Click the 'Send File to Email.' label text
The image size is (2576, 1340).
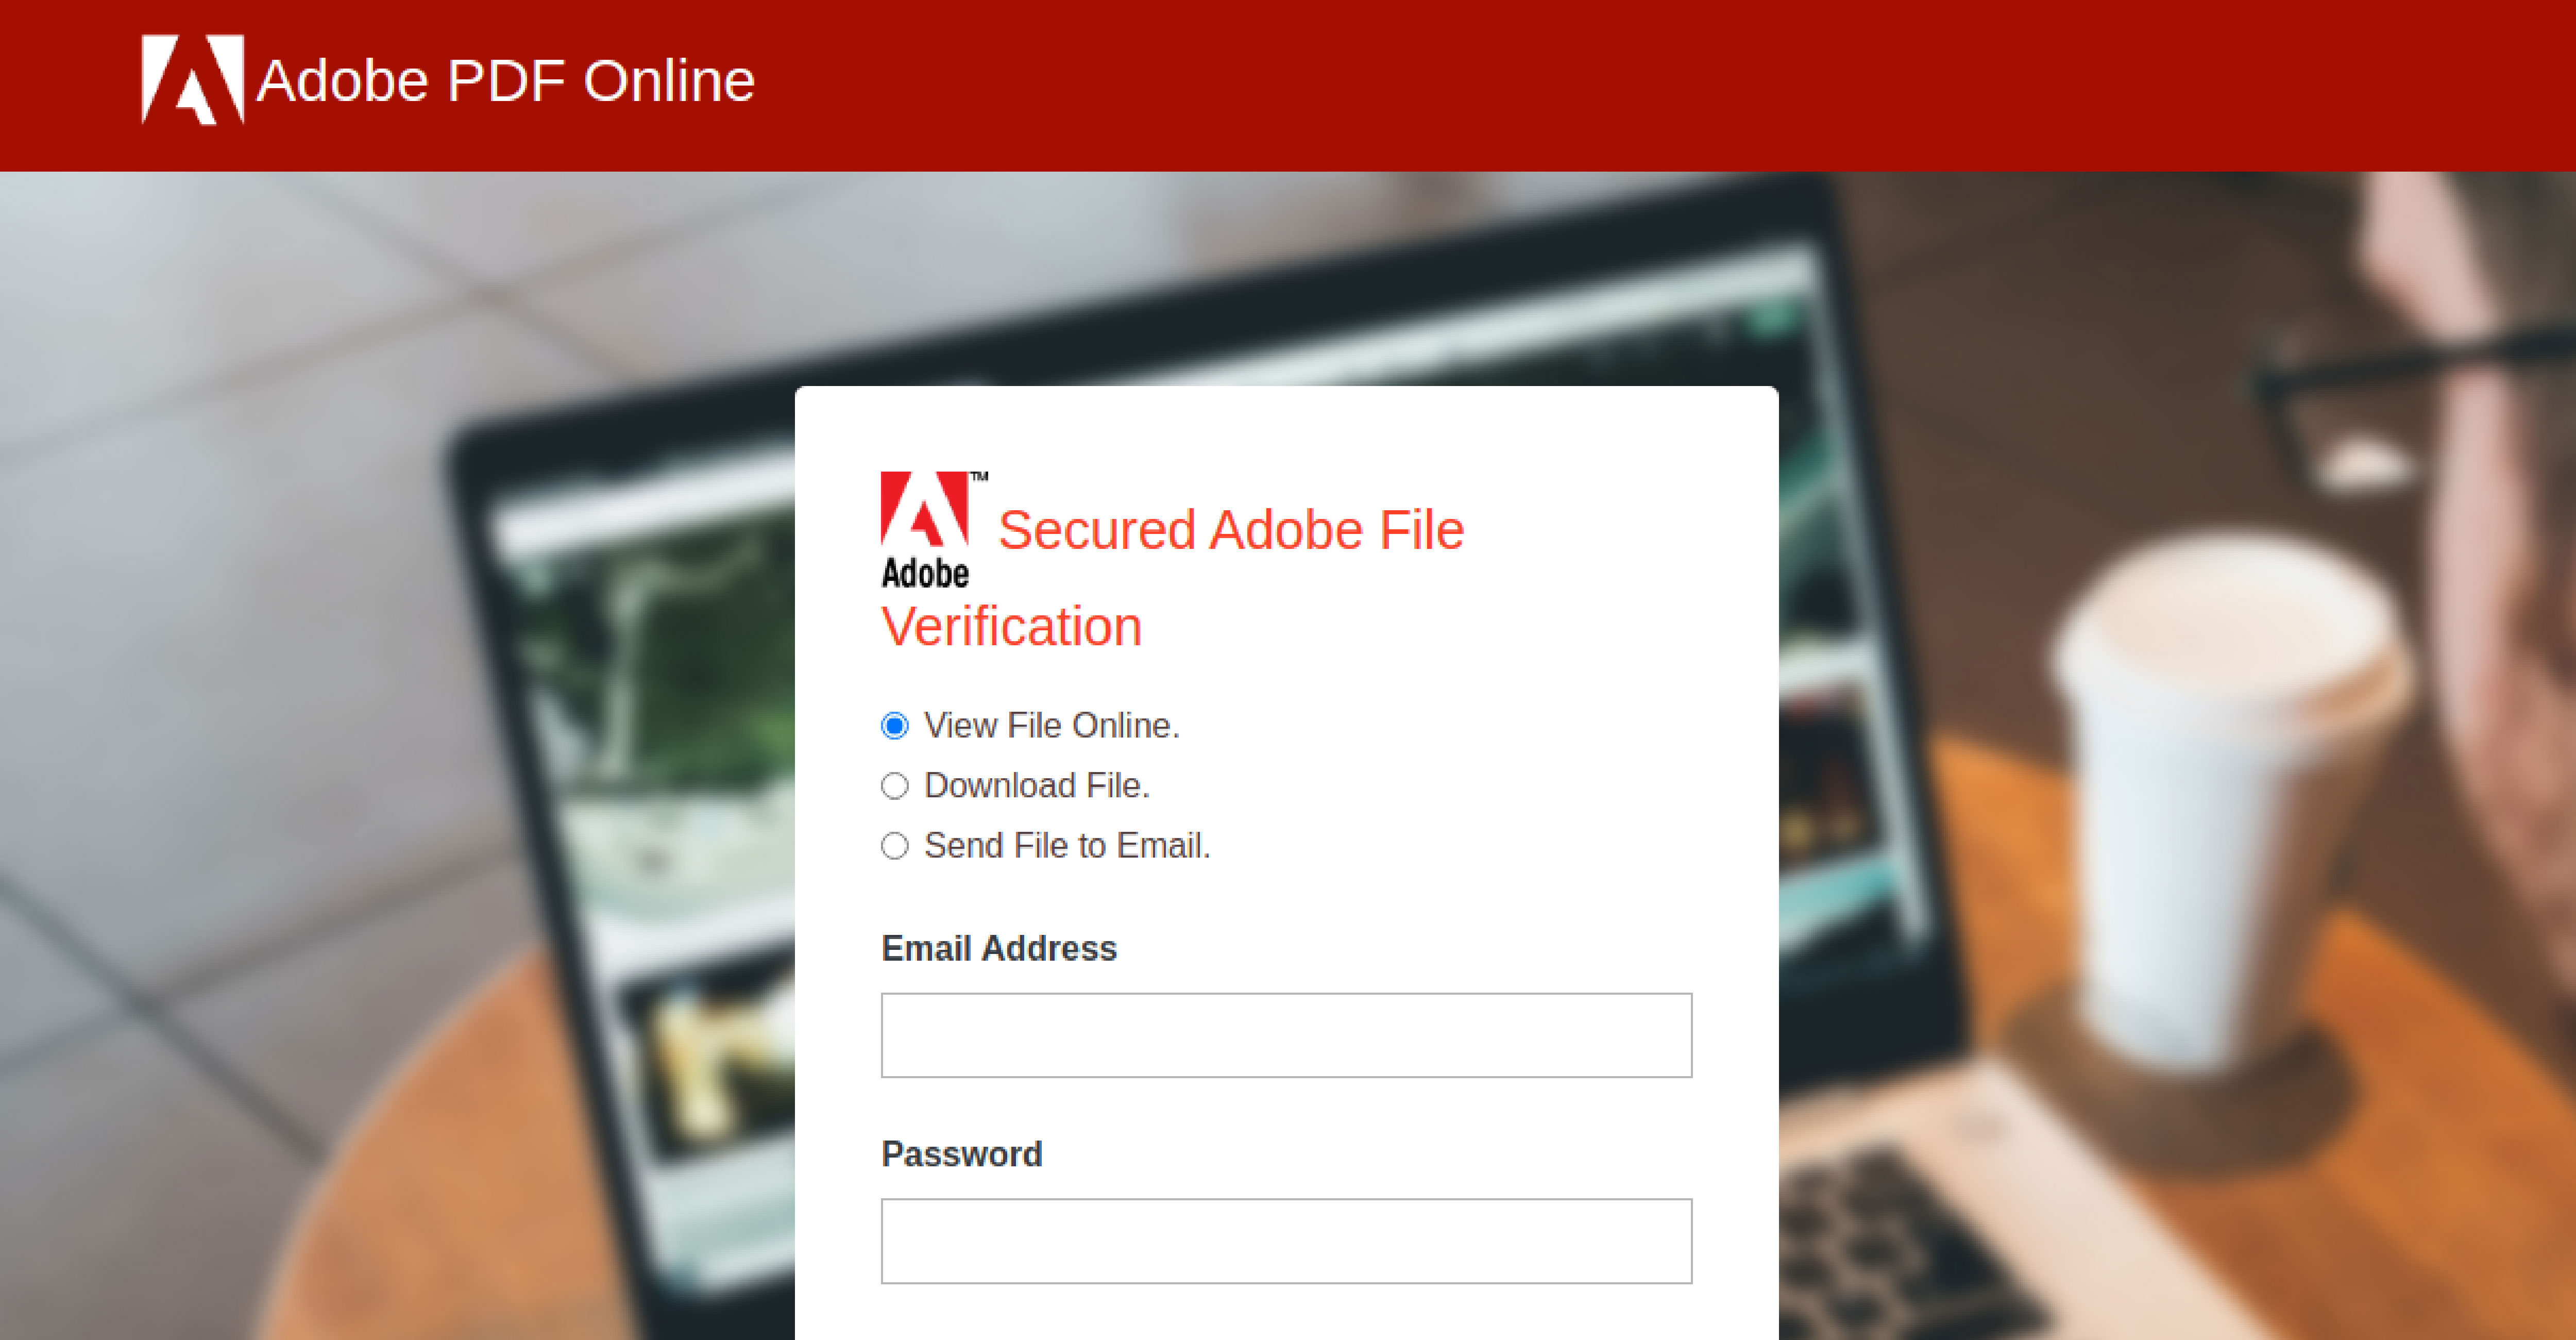point(1067,846)
